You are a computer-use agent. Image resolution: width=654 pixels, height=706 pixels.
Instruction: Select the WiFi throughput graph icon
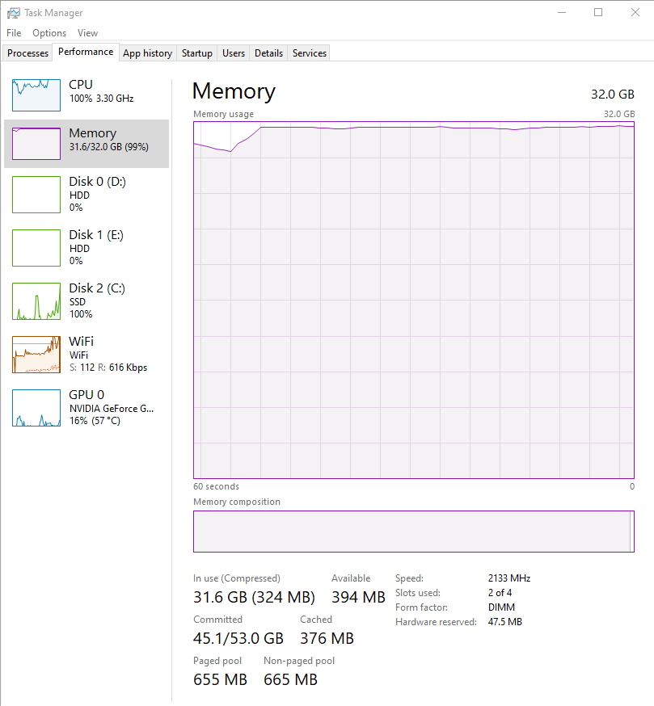click(x=36, y=355)
